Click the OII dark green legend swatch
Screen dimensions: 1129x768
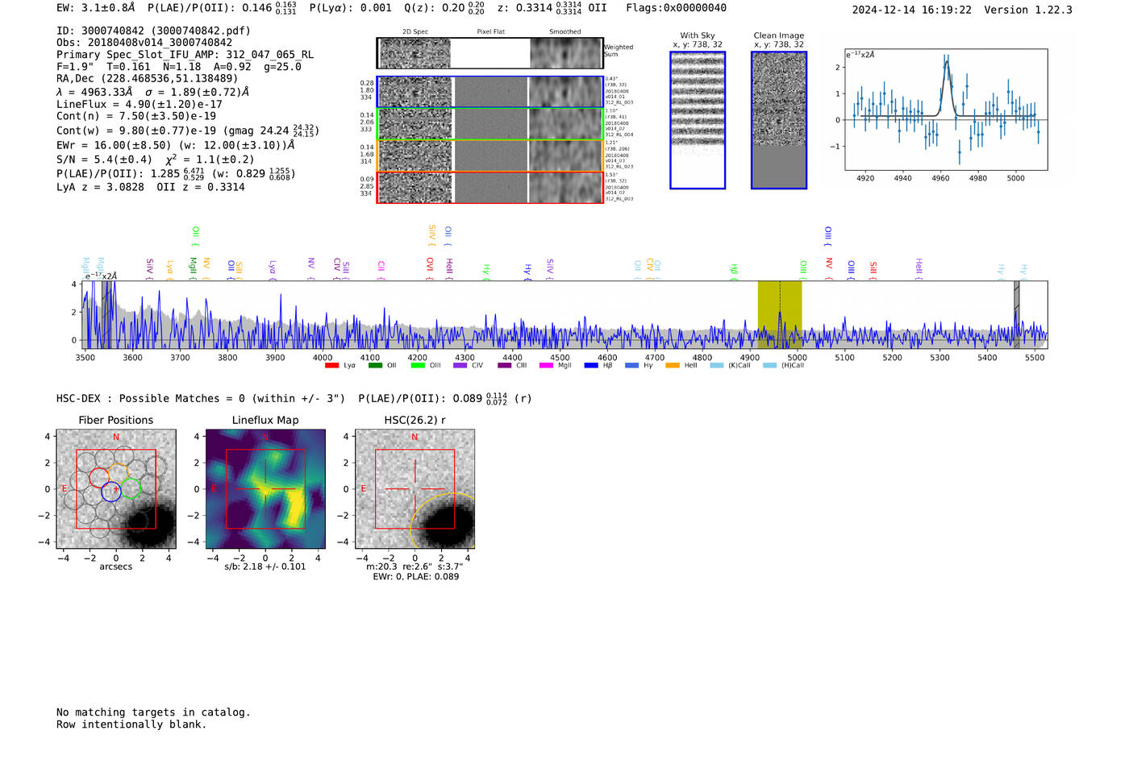(374, 365)
